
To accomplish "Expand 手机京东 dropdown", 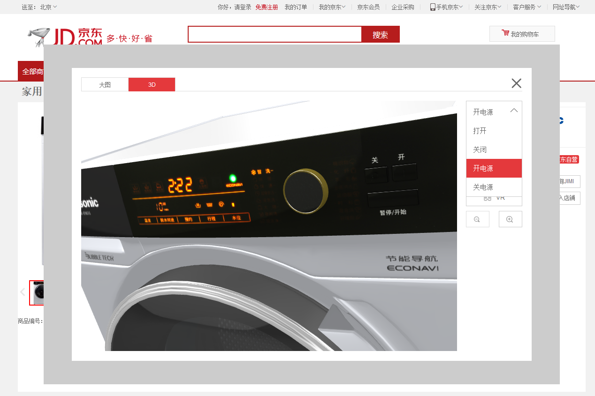I will [450, 7].
